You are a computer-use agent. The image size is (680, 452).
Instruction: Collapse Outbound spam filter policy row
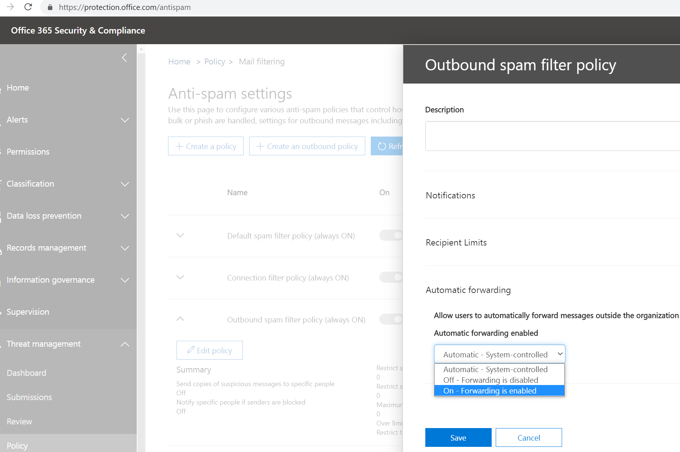pyautogui.click(x=180, y=319)
